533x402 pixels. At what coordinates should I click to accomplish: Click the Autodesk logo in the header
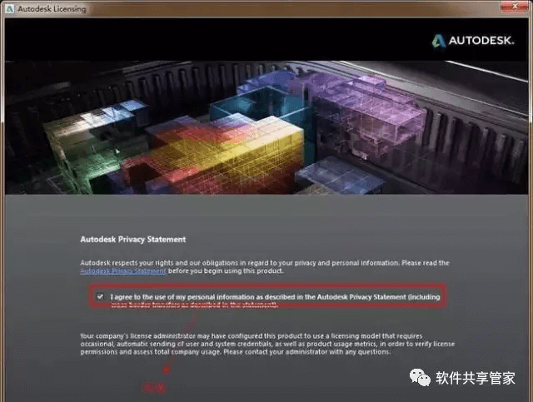(473, 41)
